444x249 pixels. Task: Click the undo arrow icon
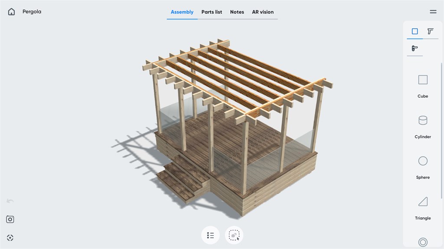10,201
